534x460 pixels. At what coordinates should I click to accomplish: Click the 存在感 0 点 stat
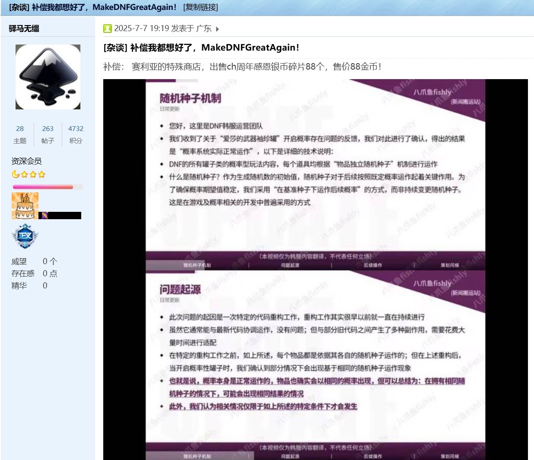[x=35, y=274]
